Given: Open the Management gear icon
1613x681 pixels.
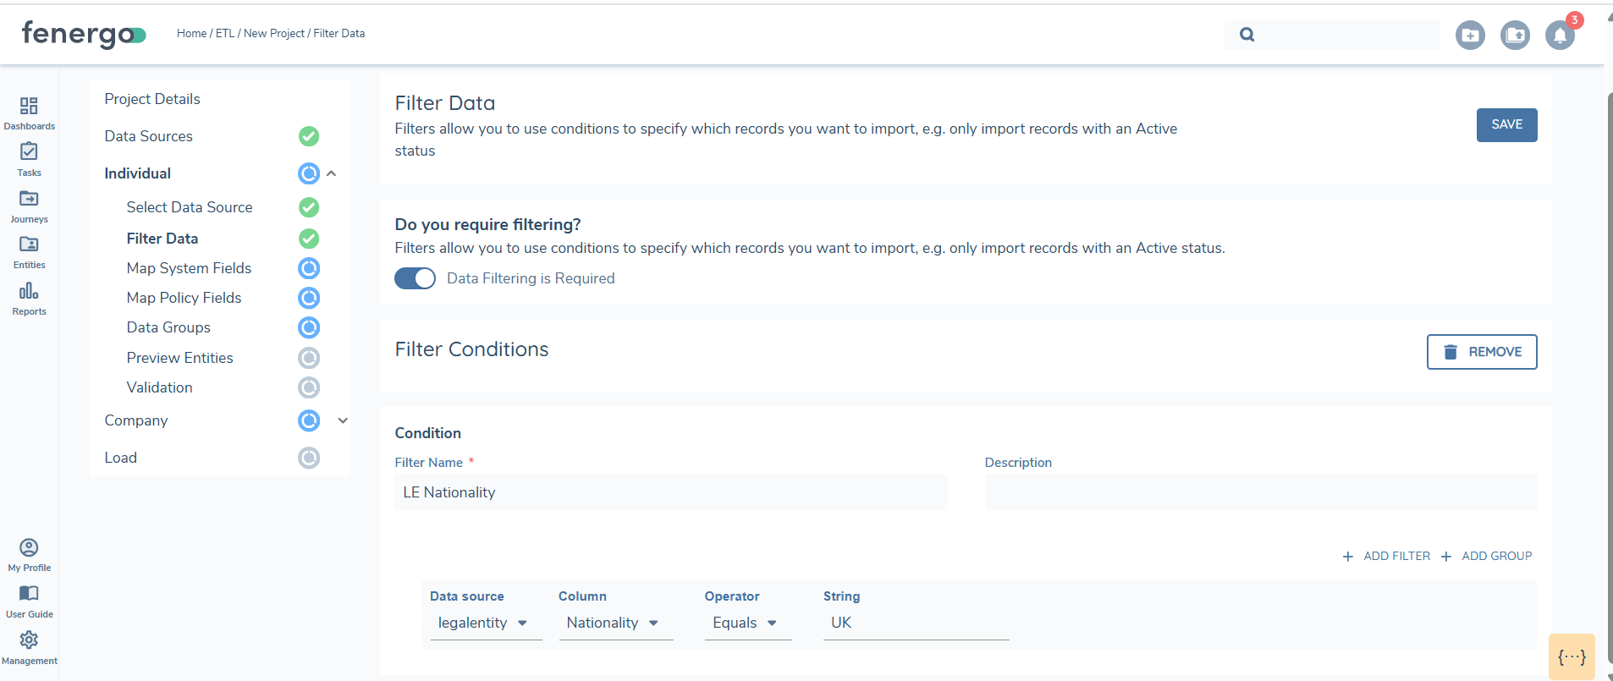Looking at the screenshot, I should point(29,640).
